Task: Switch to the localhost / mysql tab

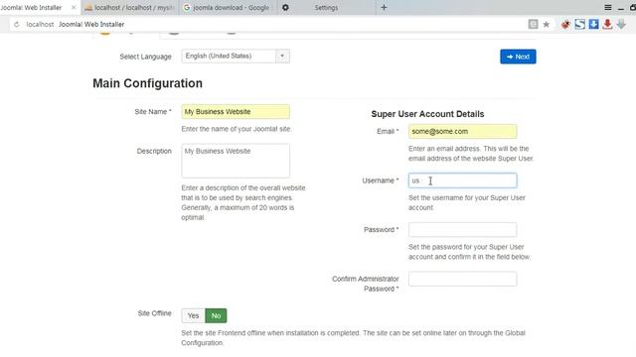Action: pos(130,7)
